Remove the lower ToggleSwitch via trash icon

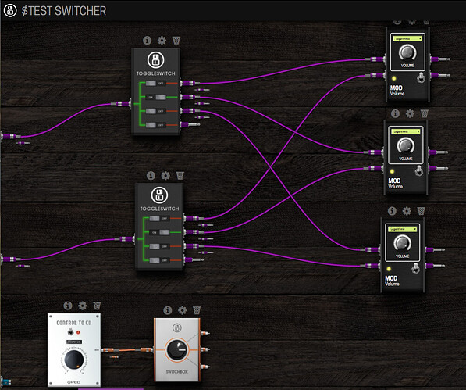(x=180, y=176)
